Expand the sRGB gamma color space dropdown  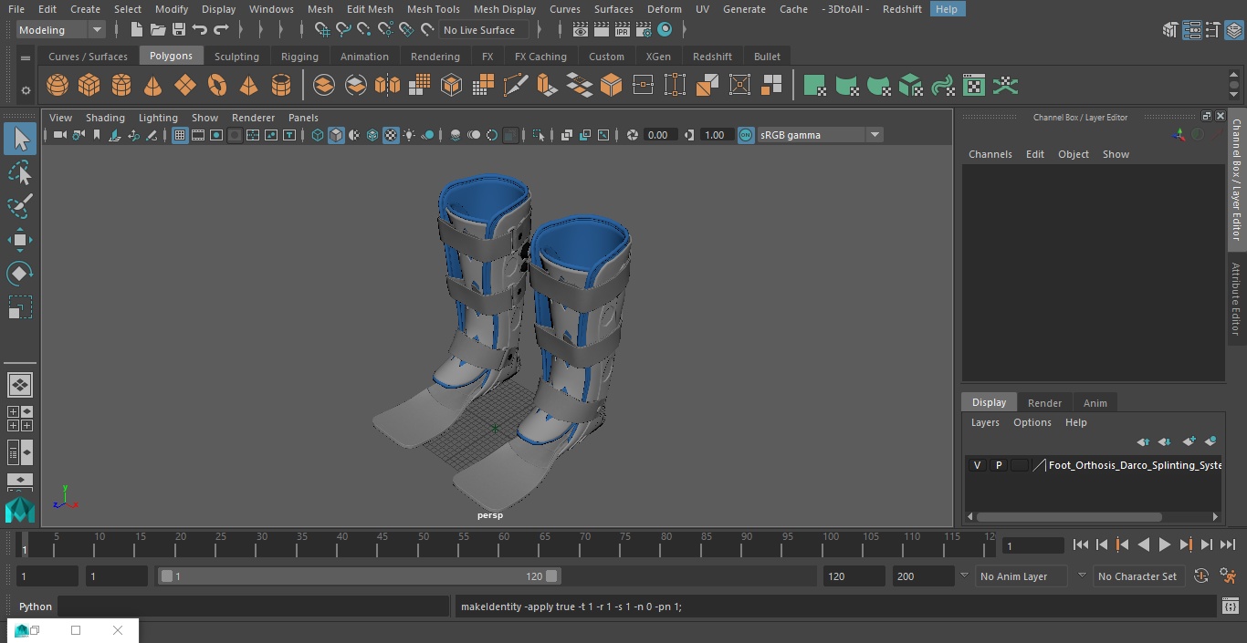click(x=874, y=135)
